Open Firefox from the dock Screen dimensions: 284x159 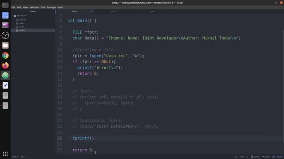click(5, 65)
